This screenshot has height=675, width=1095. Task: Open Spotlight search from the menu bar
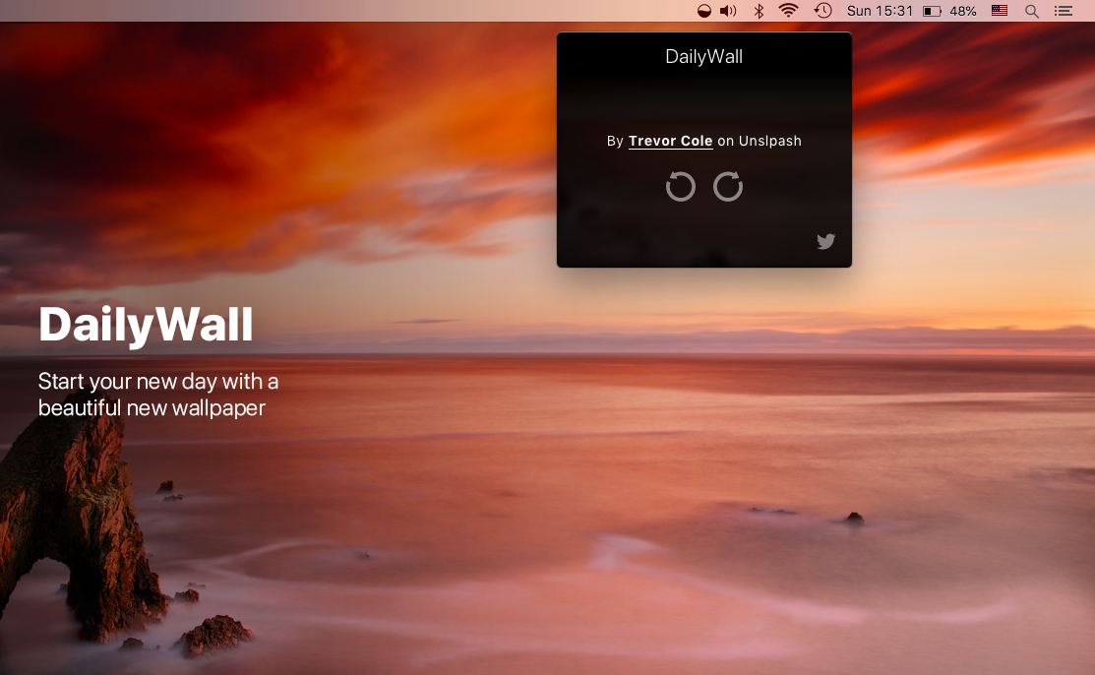pyautogui.click(x=1031, y=12)
